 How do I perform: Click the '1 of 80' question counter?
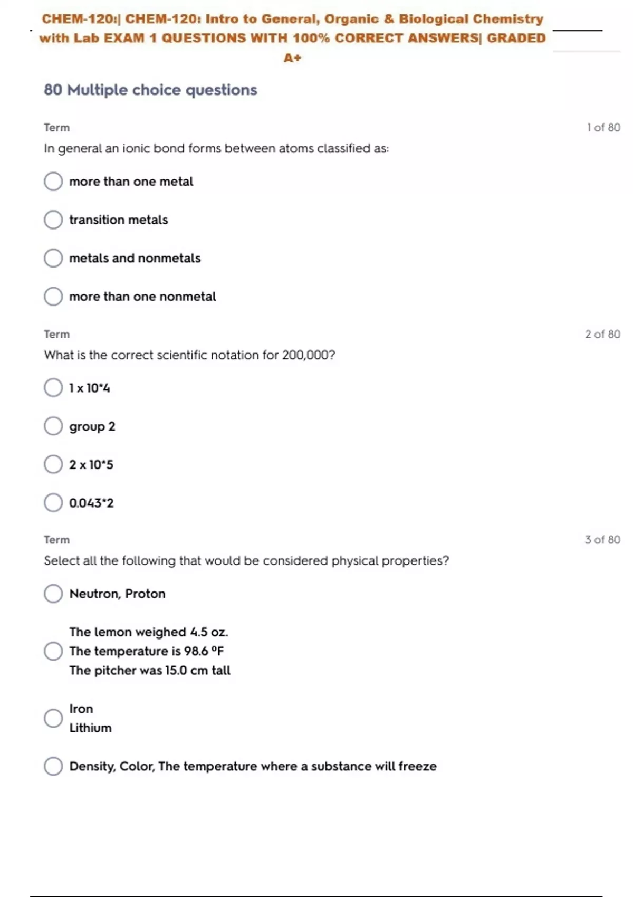tap(603, 128)
